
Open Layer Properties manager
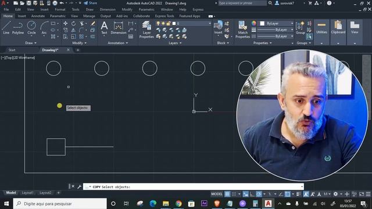coord(146,30)
